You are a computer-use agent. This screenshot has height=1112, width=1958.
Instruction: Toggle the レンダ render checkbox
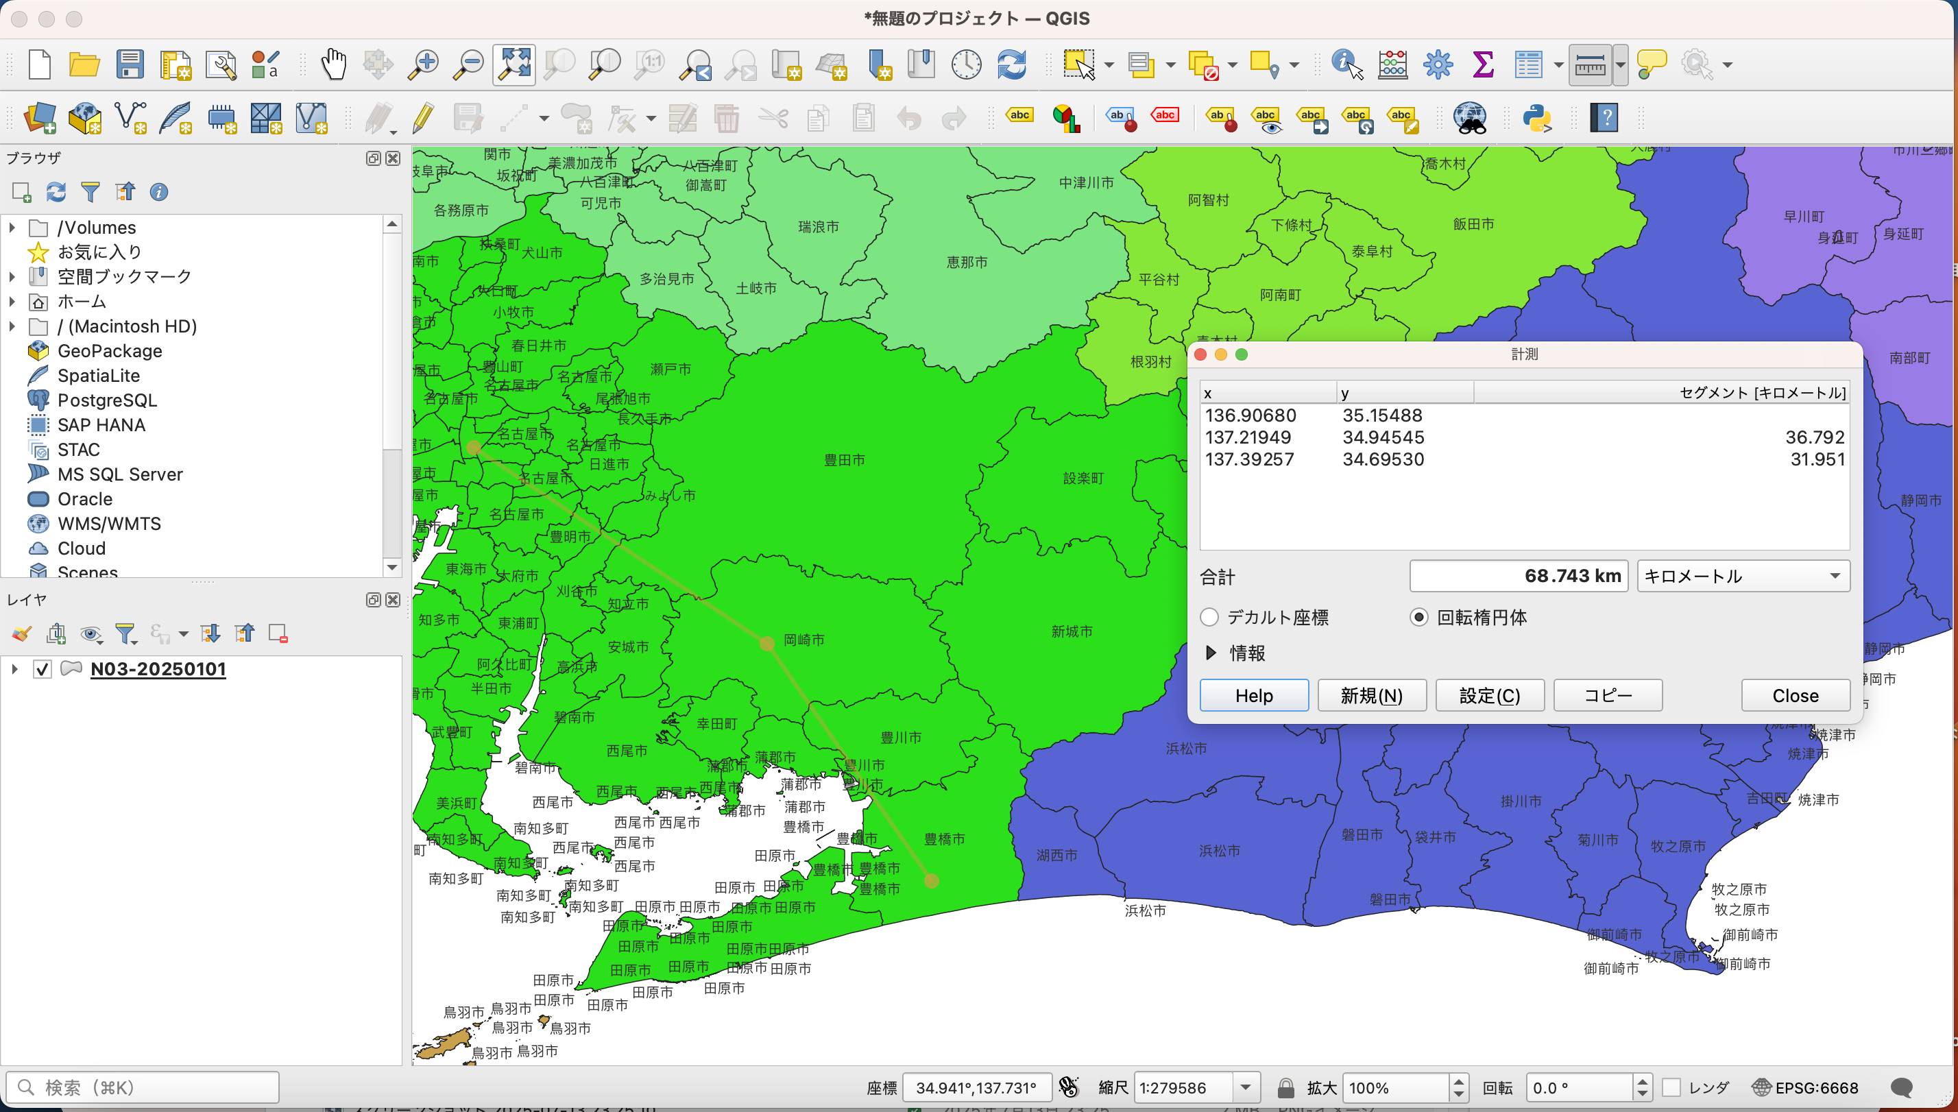click(x=1671, y=1087)
